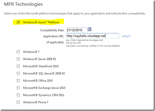Uncheck the Windows Azure Platform checkbox
The image size is (155, 111).
(x=18, y=22)
